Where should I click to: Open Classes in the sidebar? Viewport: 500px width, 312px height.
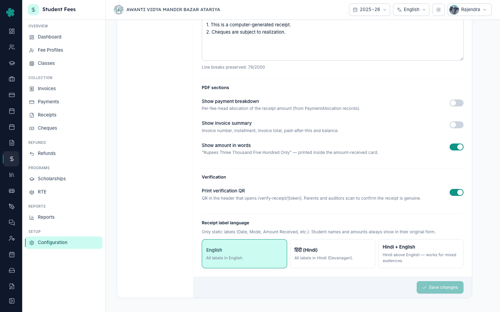coord(64,63)
